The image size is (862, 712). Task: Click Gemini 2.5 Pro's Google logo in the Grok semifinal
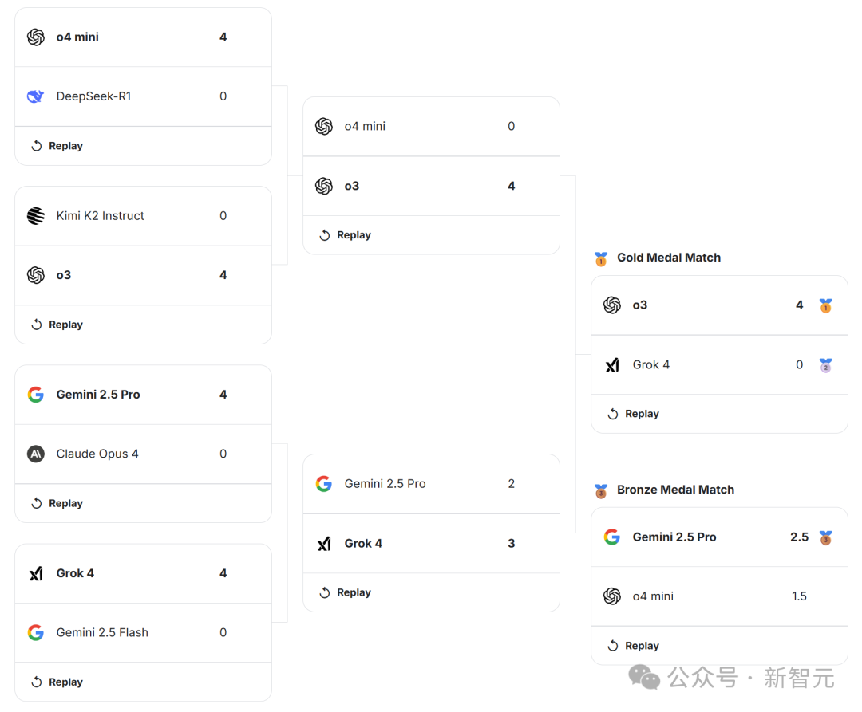point(324,484)
